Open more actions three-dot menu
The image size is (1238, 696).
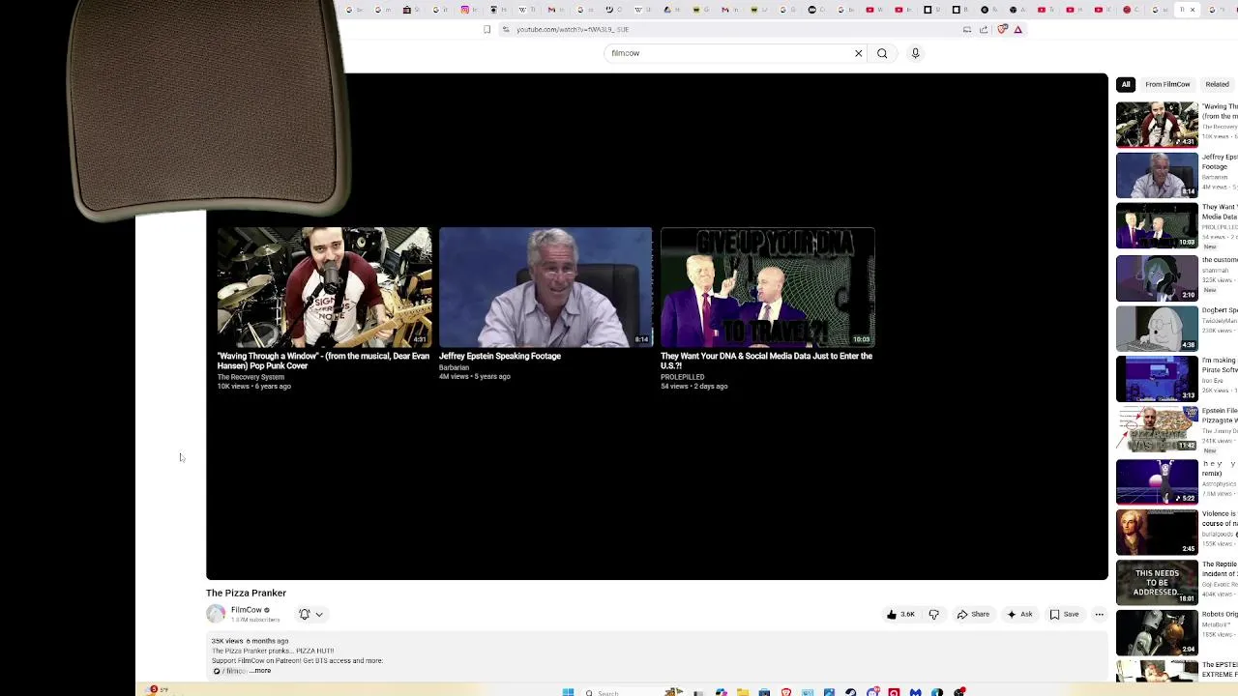click(1099, 614)
